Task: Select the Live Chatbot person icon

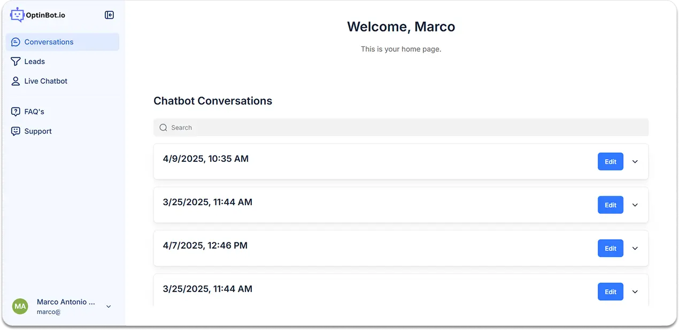Action: click(x=15, y=81)
